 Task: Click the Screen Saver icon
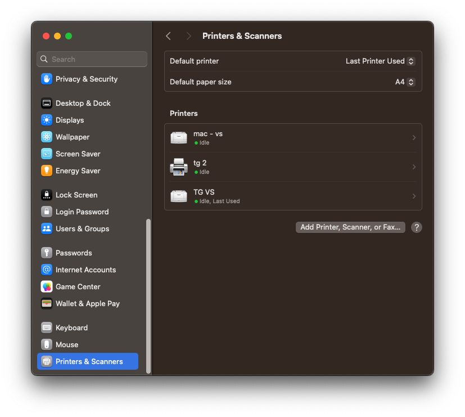coord(47,154)
